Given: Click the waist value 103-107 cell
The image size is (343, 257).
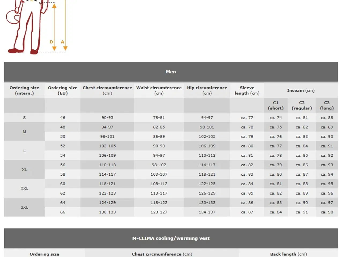Looking at the screenshot, I should point(159,174).
